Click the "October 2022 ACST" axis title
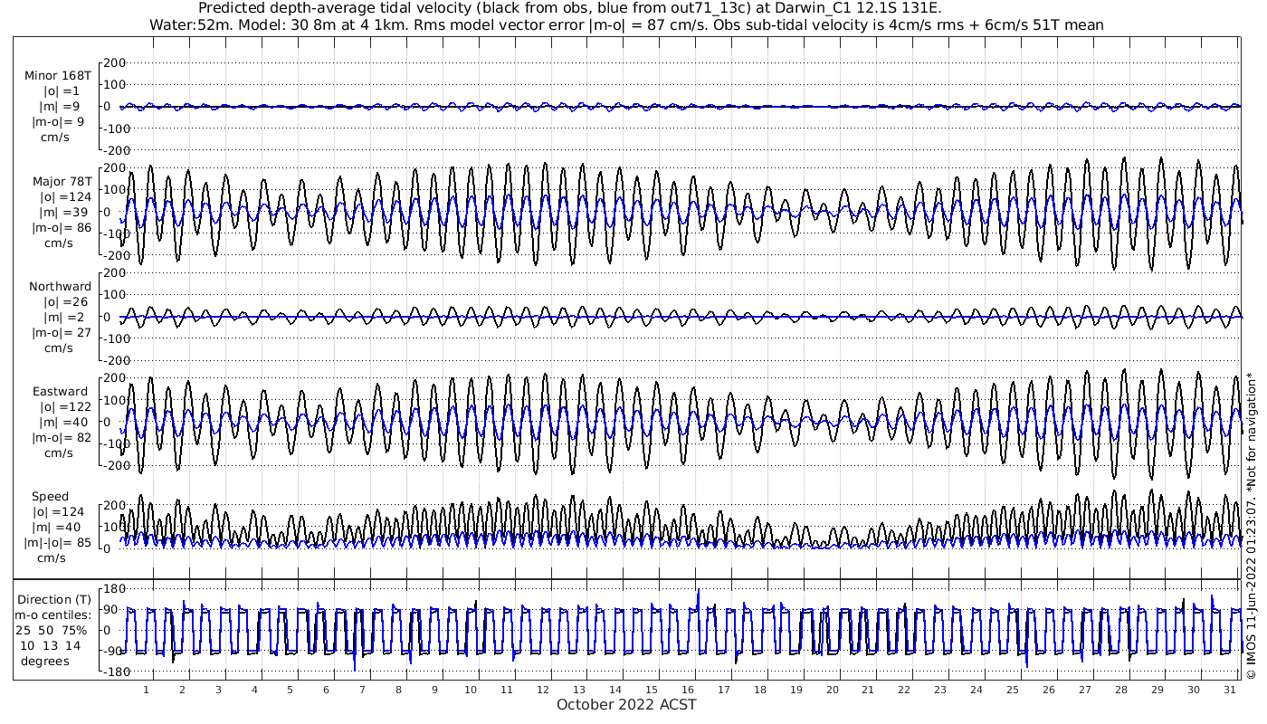This screenshot has width=1267, height=724. click(626, 704)
